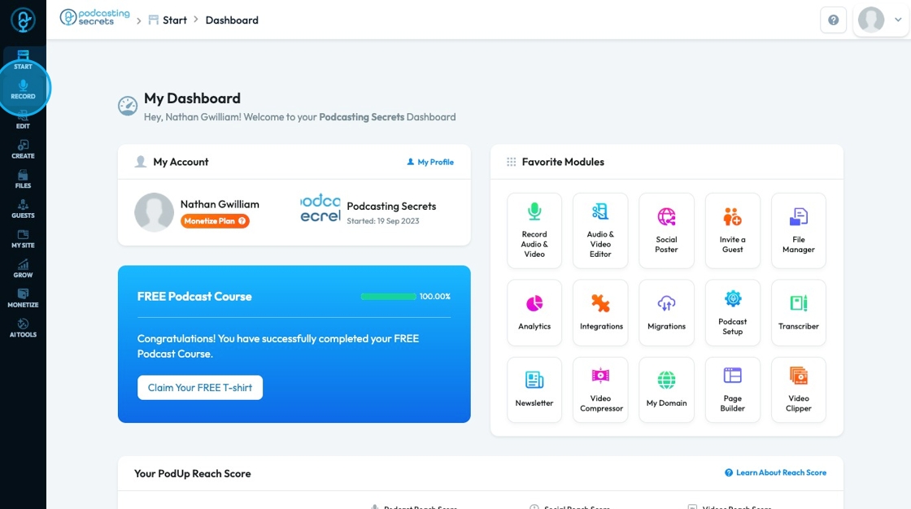The width and height of the screenshot is (911, 509).
Task: Open the My Profile link
Action: pyautogui.click(x=430, y=162)
